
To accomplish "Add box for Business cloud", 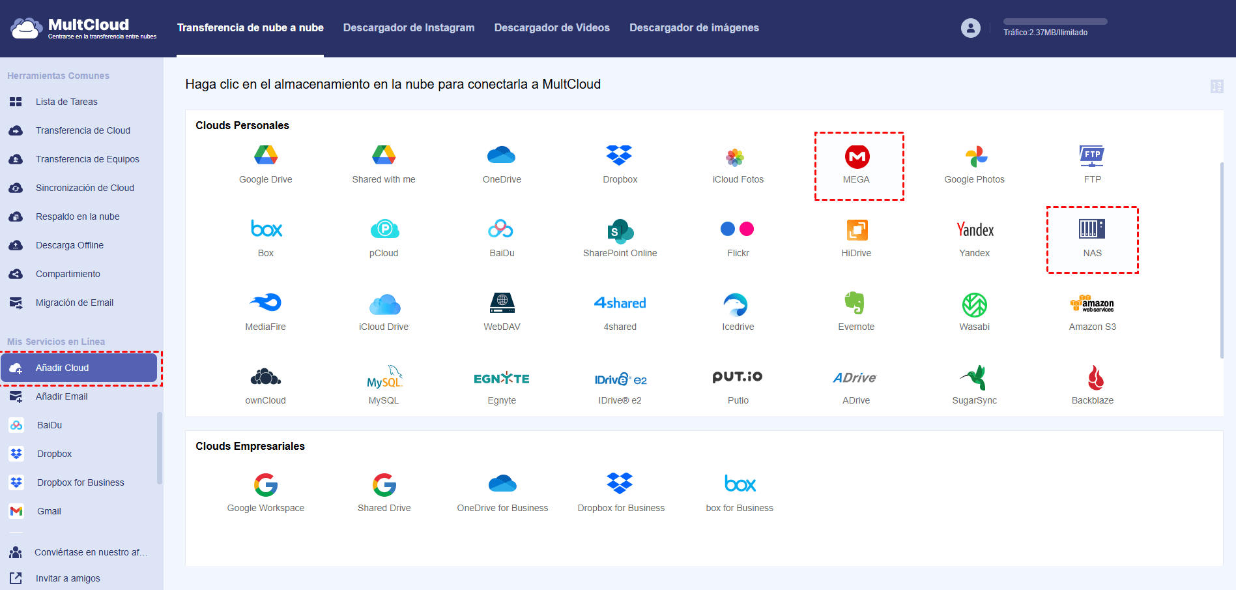I will click(x=740, y=484).
